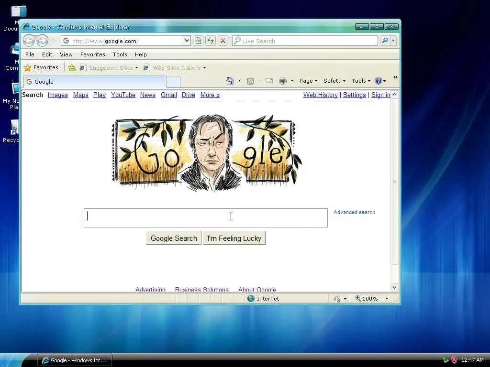Open Advanced search link
Image resolution: width=490 pixels, height=367 pixels.
(354, 212)
